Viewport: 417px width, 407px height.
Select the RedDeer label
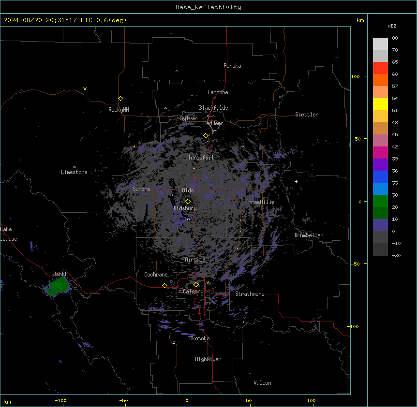pyautogui.click(x=213, y=123)
